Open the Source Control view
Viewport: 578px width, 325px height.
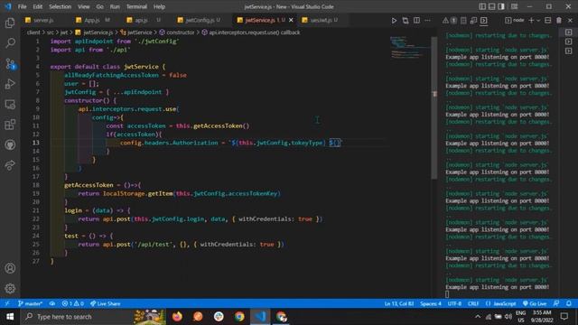[x=10, y=64]
